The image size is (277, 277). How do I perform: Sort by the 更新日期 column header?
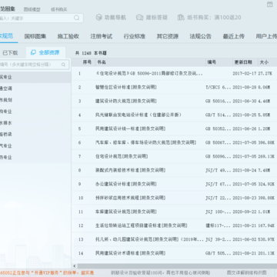pos(243,62)
